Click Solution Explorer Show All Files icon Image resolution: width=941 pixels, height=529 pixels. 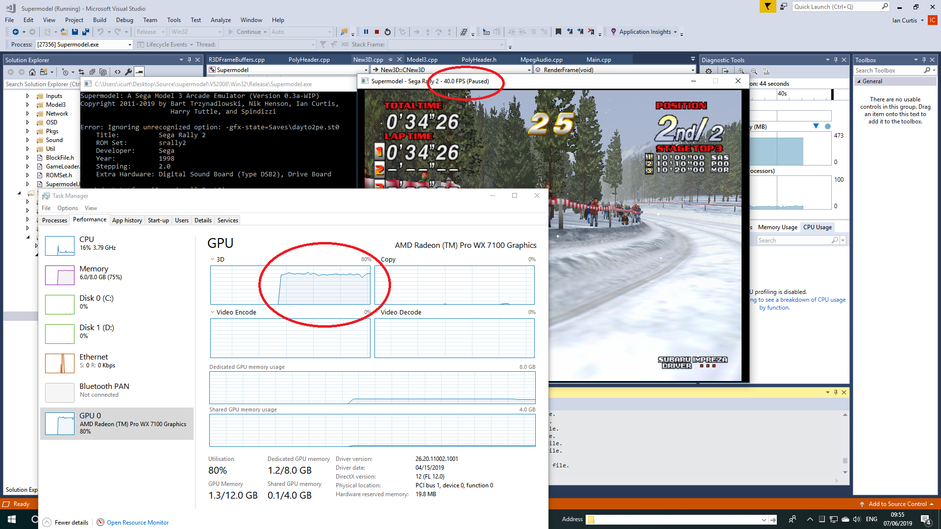coord(103,72)
